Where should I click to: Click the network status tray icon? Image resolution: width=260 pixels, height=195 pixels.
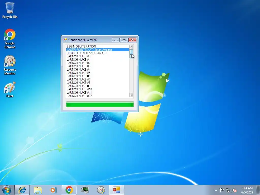pyautogui.click(x=228, y=190)
